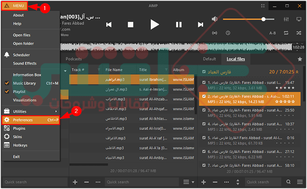
Task: Select the ابراهيم.mp3 library row
Action: pyautogui.click(x=132, y=80)
